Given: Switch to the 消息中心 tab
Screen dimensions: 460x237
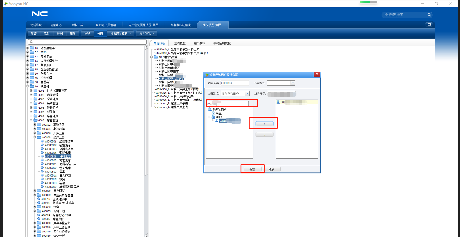Looking at the screenshot, I should pos(56,25).
